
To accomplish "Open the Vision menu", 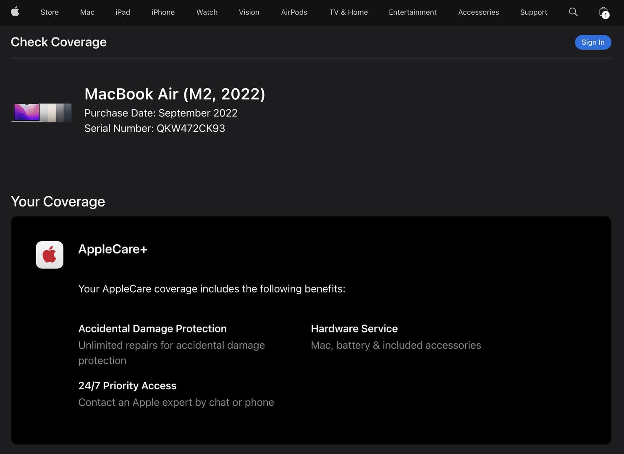I will point(249,12).
